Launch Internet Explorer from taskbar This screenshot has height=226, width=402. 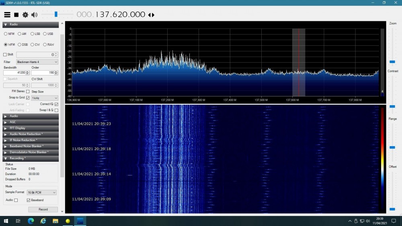(43, 221)
